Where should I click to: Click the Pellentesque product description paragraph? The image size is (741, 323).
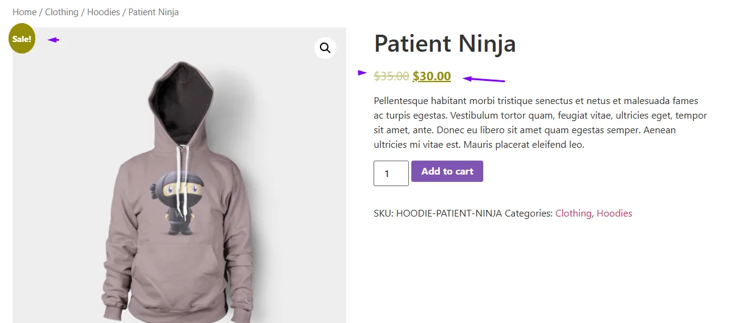point(540,122)
